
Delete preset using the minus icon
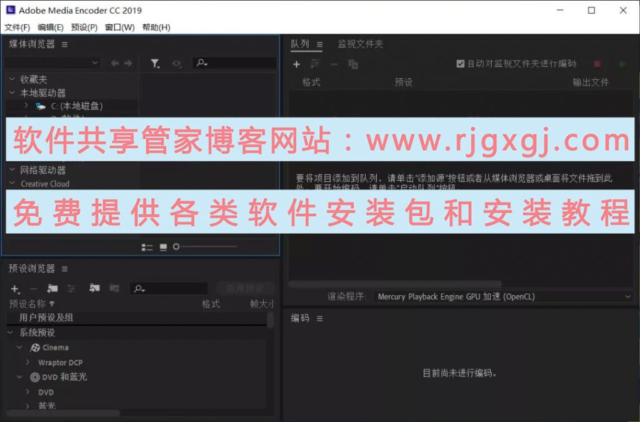click(34, 289)
